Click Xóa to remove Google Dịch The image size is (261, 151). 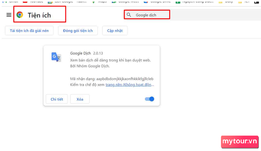80,99
